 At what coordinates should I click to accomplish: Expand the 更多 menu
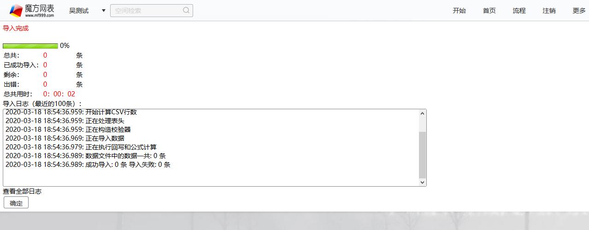[579, 11]
